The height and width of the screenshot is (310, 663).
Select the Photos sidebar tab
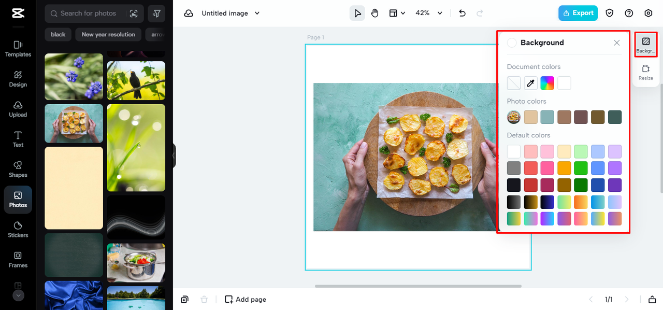tap(18, 200)
